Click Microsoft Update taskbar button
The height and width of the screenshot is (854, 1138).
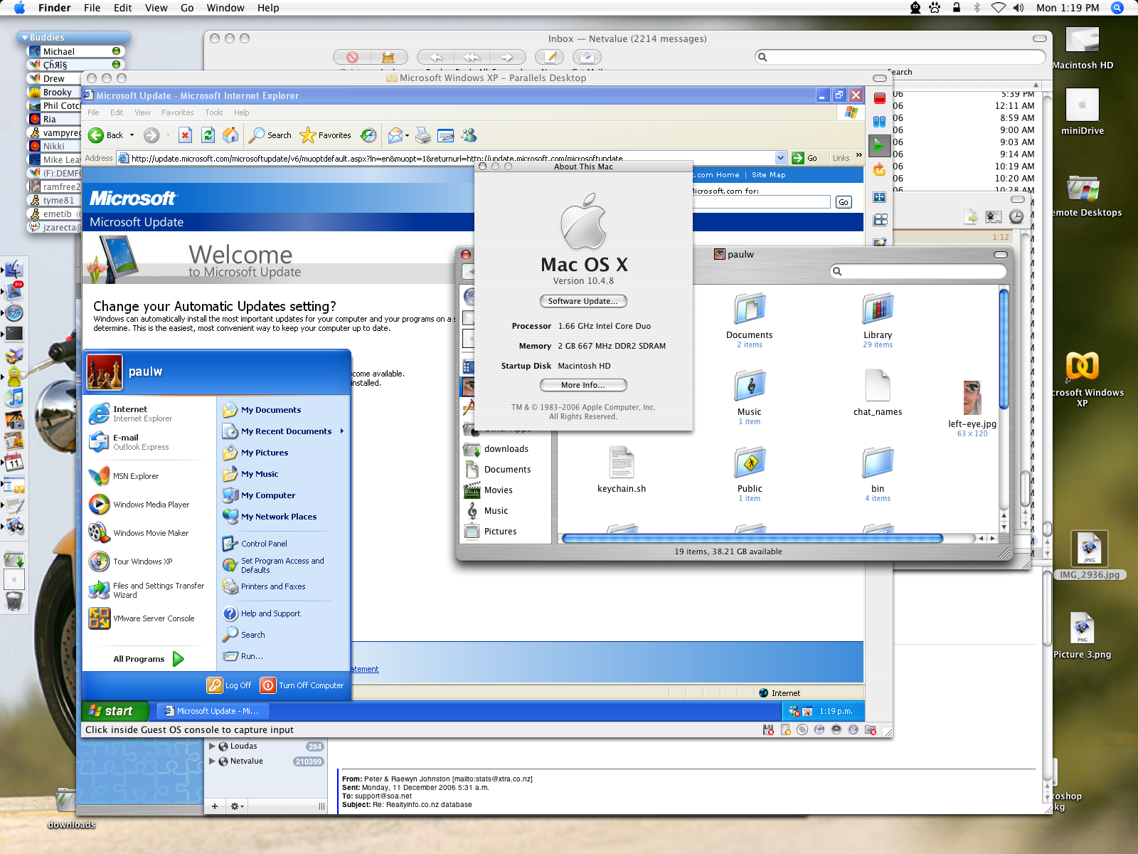(x=213, y=711)
